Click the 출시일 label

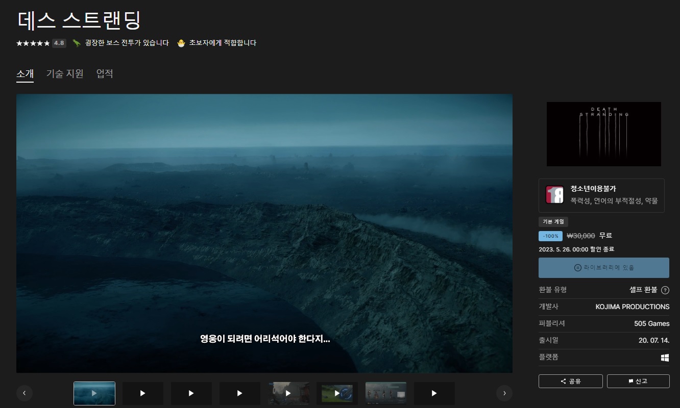[548, 340]
